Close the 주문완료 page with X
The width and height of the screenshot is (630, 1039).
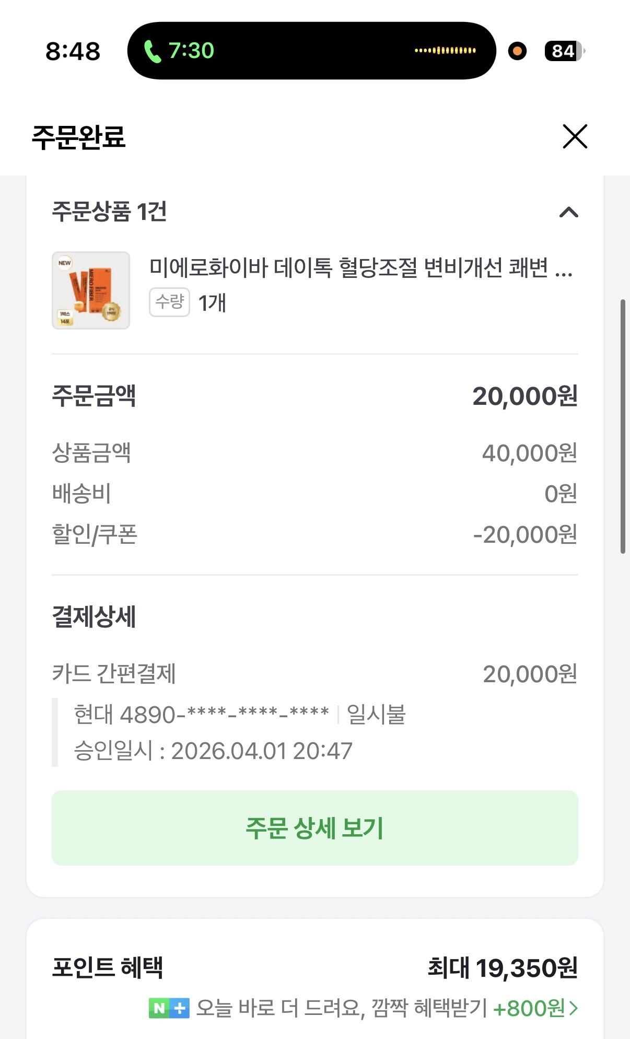click(x=575, y=136)
